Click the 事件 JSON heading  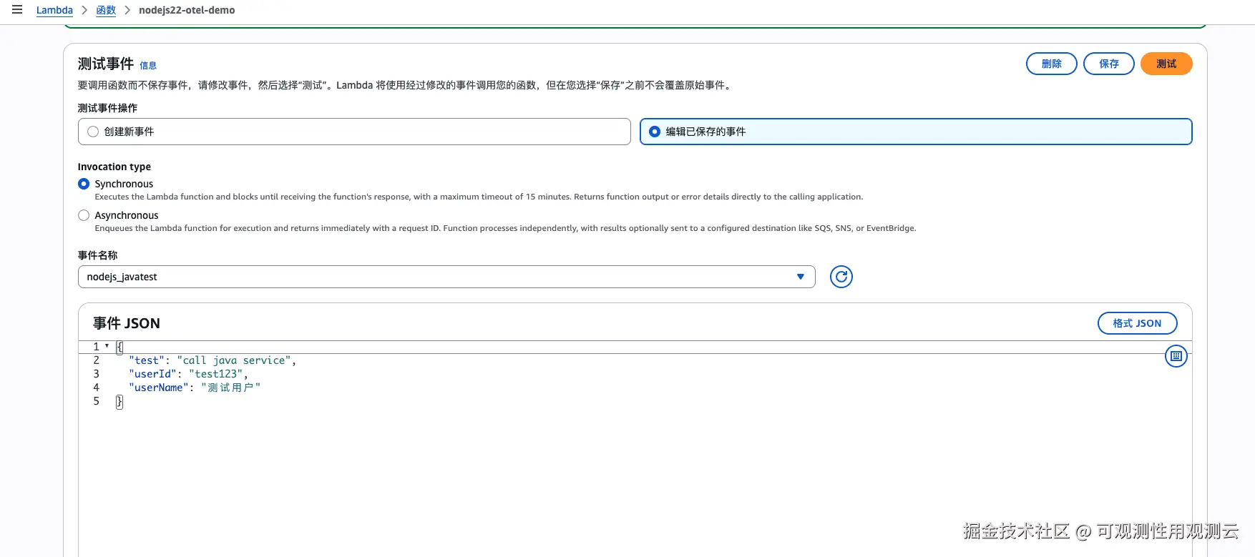[127, 323]
